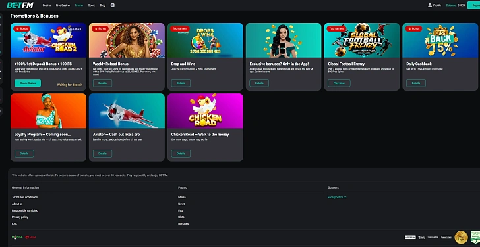Image resolution: width=480 pixels, height=247 pixels.
Task: Click the 'Daily Cashback' card title
Action: (419, 64)
